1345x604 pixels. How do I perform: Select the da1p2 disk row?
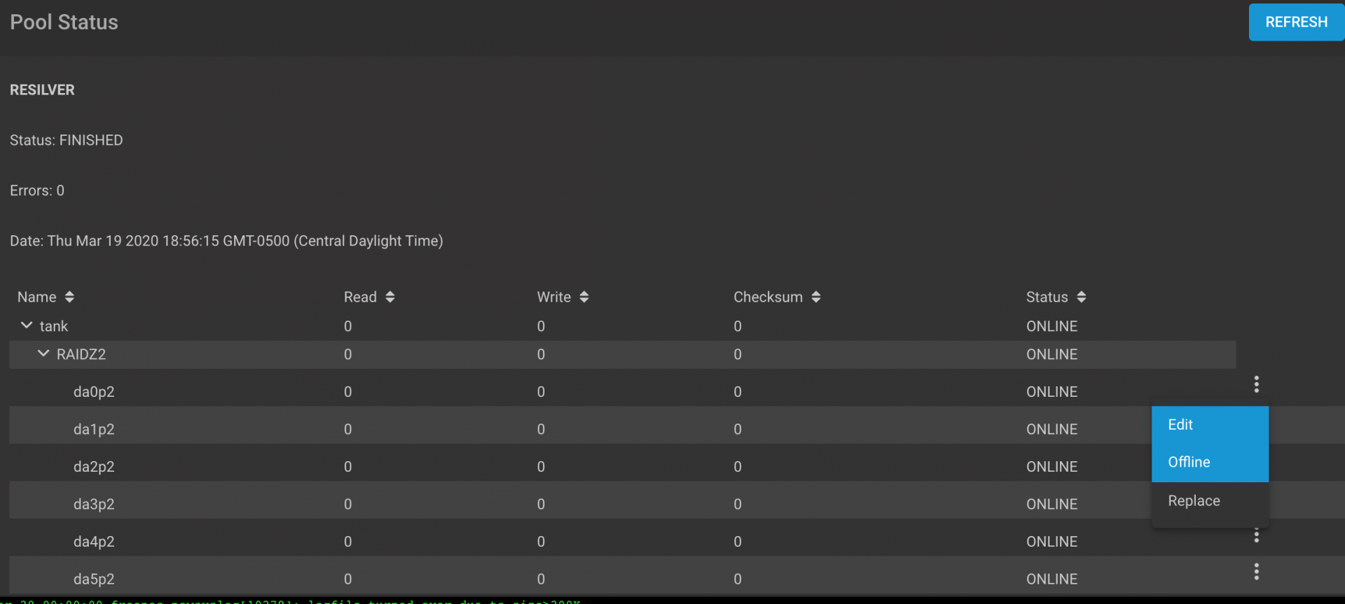coord(94,429)
